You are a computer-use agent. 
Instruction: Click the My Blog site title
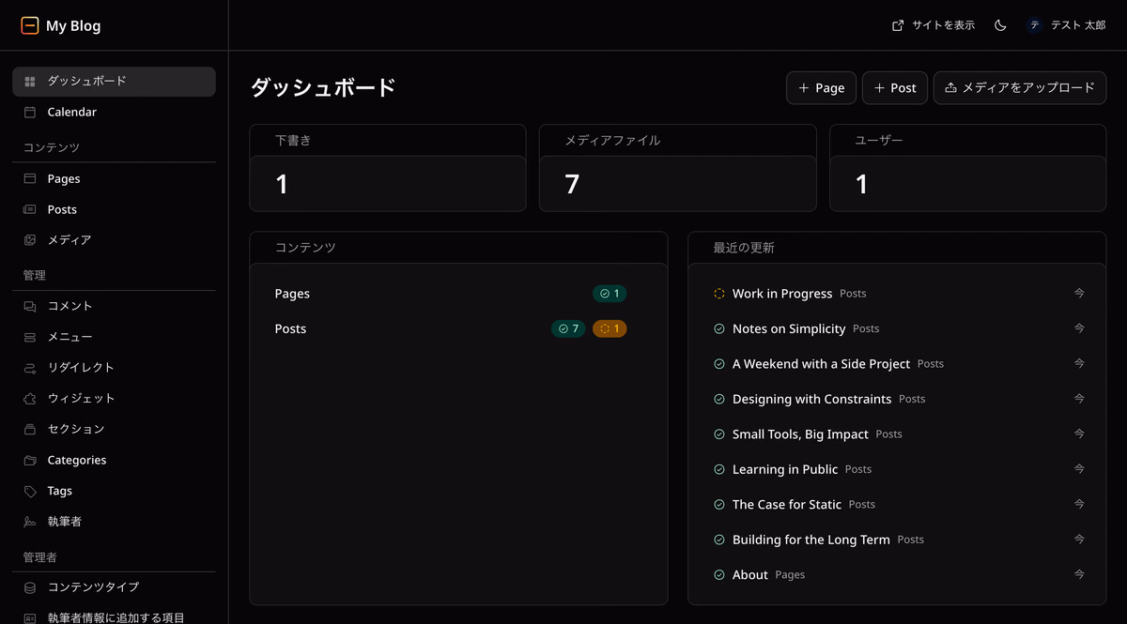[73, 26]
